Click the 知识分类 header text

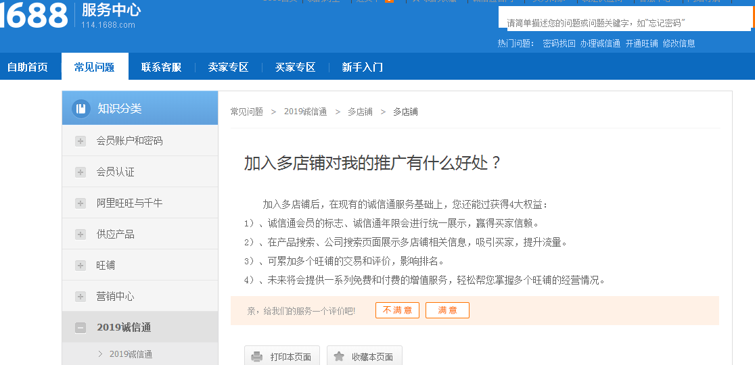120,108
